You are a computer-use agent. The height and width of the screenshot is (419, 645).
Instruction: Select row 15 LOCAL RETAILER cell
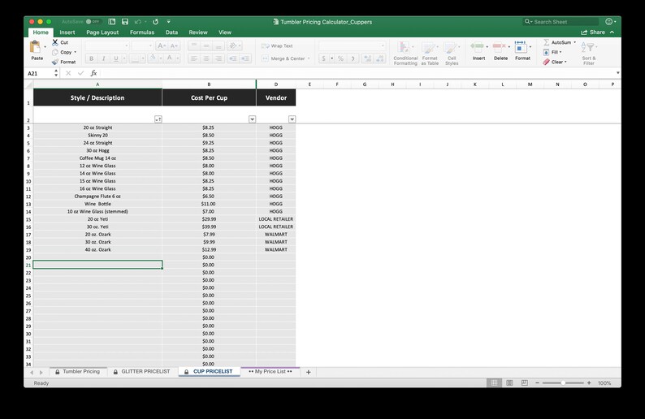(275, 219)
